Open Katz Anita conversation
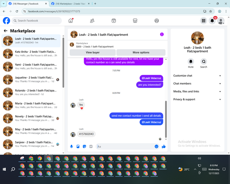Viewport: 230px width, 184px height. 31,53
